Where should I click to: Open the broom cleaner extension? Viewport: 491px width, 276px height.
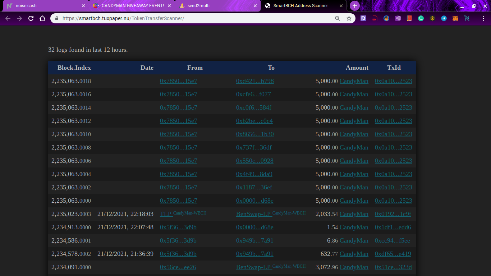click(386, 18)
